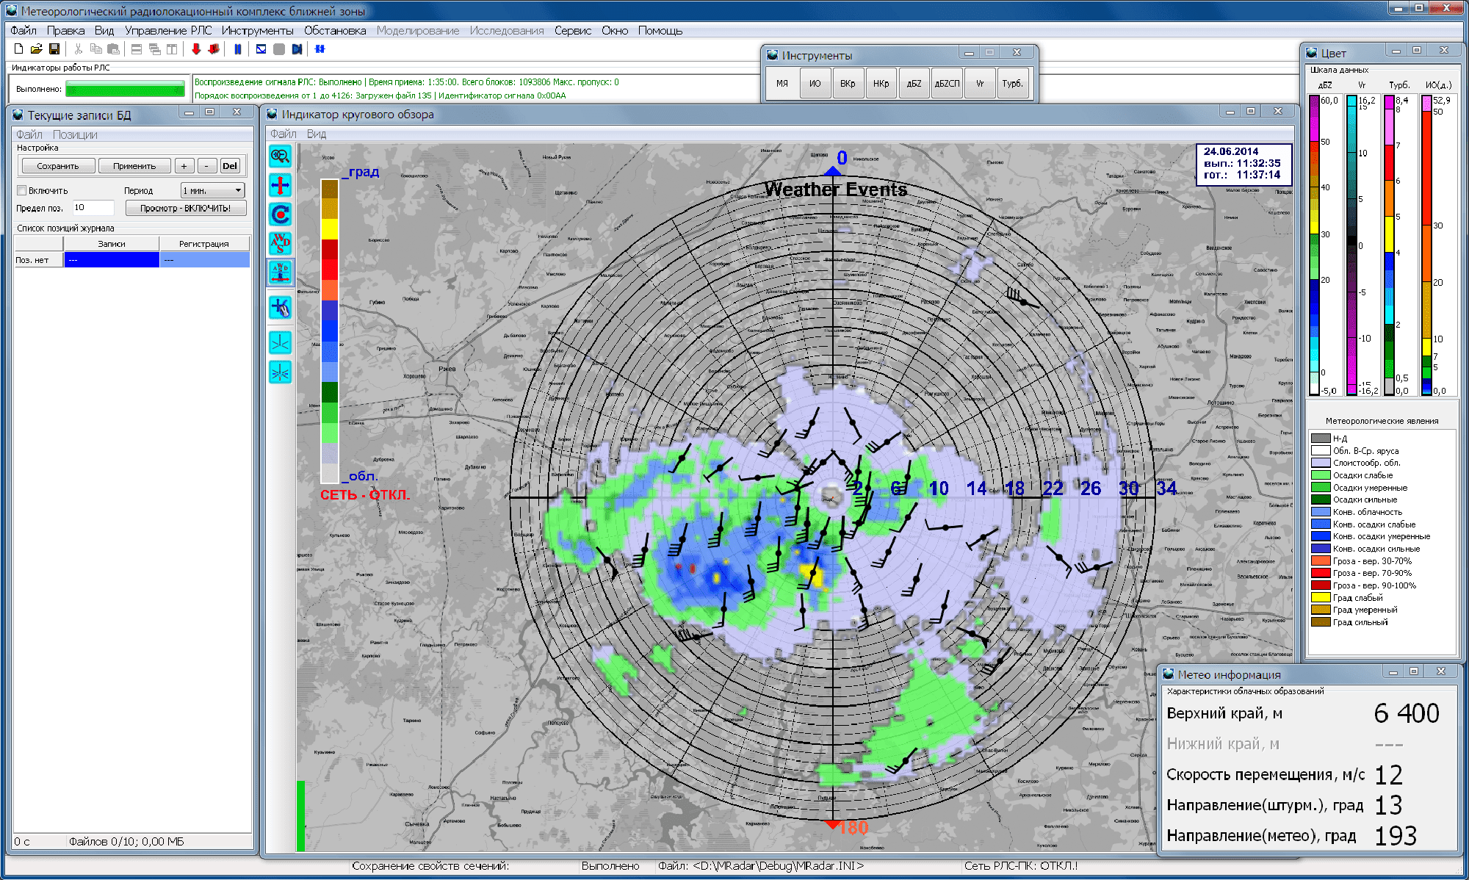
Task: Click the Copy pages toolbar icon
Action: point(95,49)
